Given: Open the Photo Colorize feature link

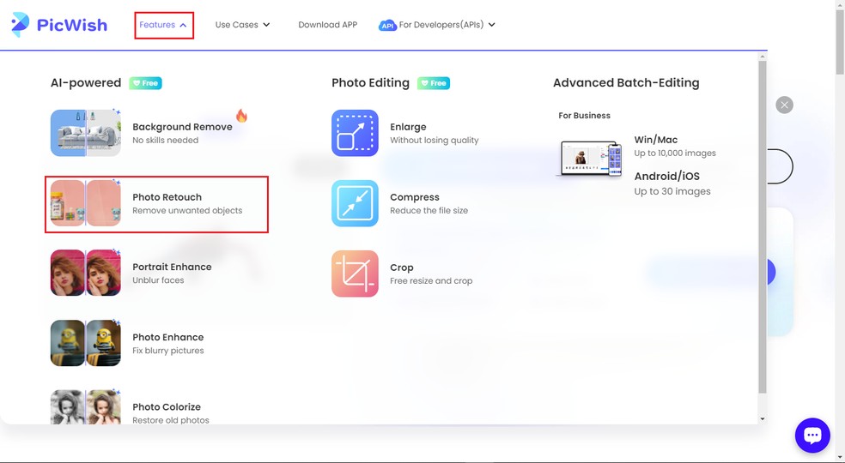Looking at the screenshot, I should (167, 407).
